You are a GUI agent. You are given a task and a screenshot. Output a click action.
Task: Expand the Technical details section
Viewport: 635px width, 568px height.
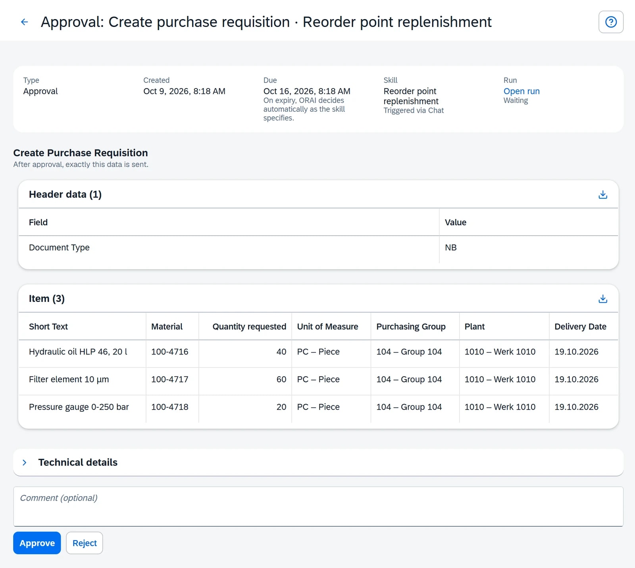point(25,462)
